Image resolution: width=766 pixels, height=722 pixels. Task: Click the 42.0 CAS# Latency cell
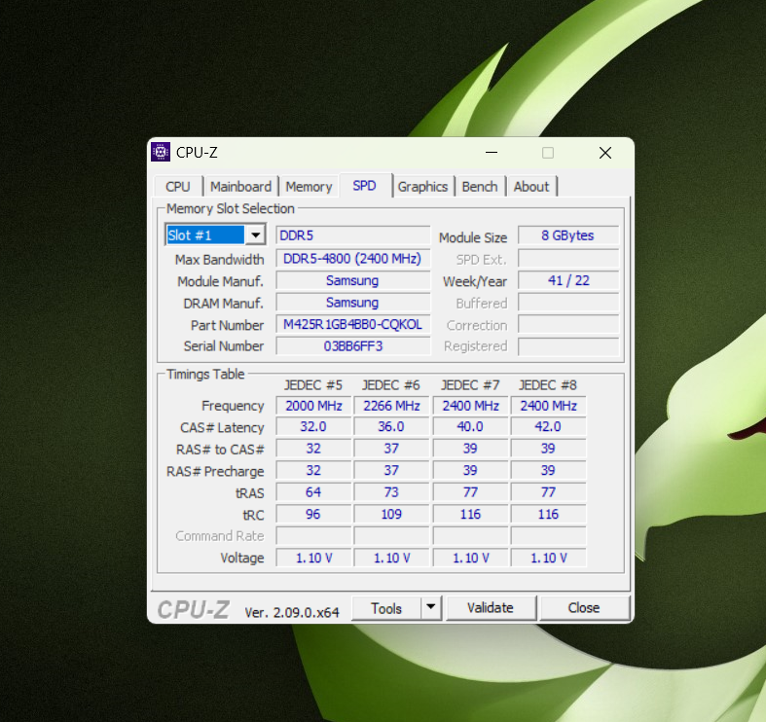tap(548, 426)
